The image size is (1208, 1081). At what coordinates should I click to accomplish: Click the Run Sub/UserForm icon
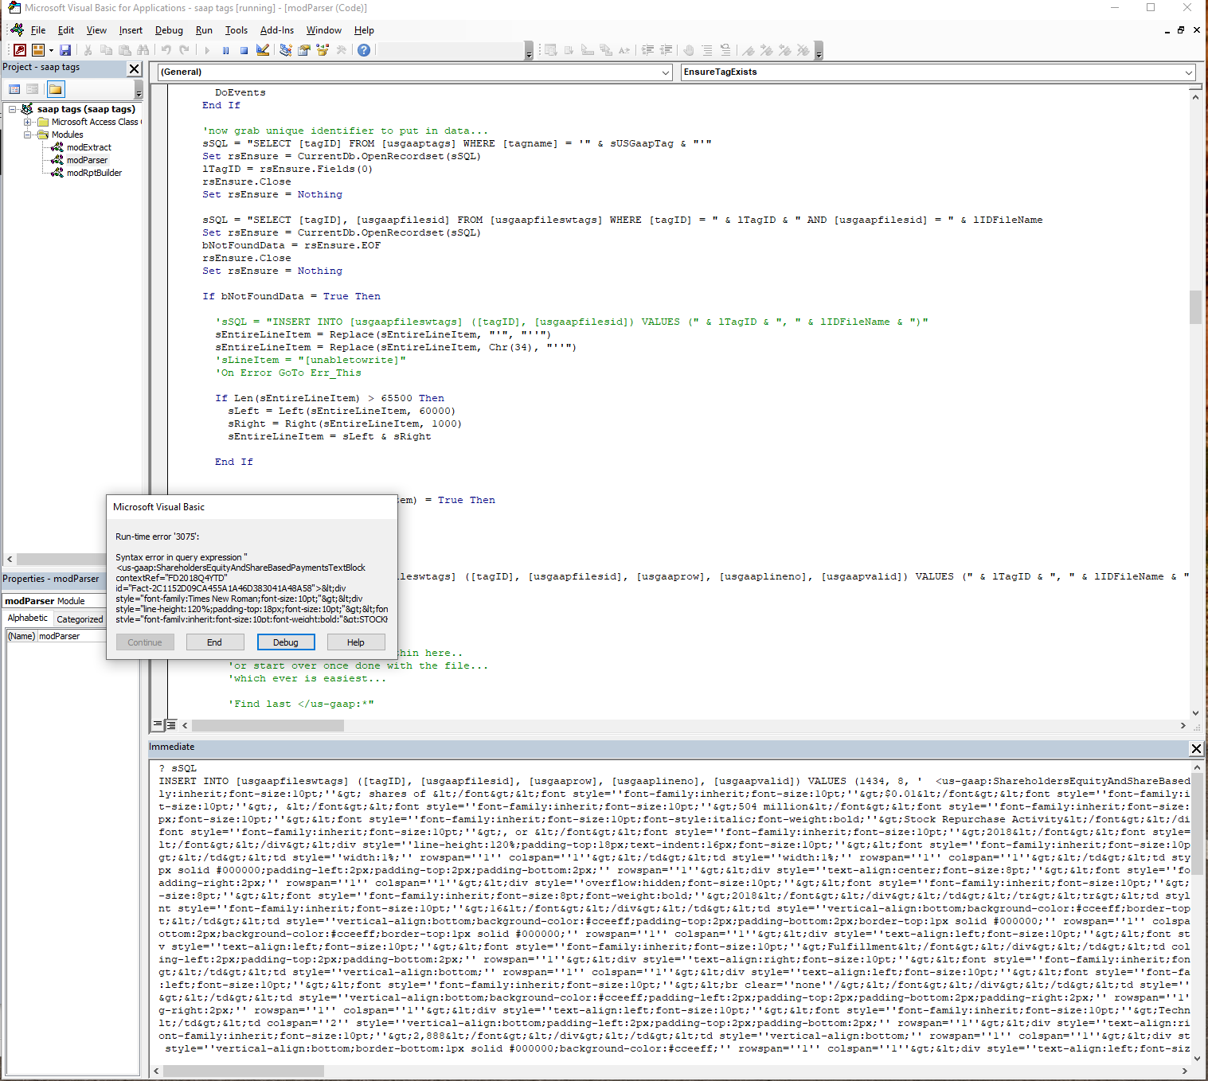click(205, 49)
